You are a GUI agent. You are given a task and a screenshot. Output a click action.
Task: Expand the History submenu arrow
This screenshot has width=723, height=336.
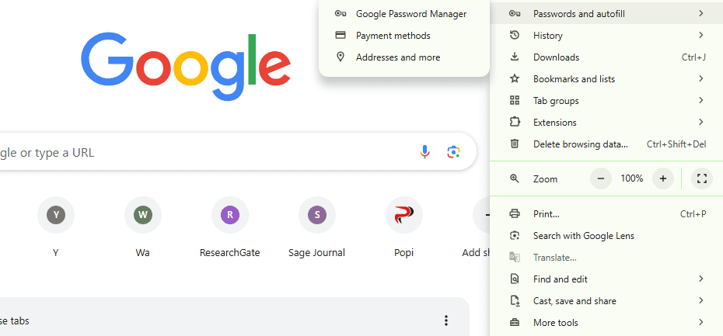coord(701,36)
